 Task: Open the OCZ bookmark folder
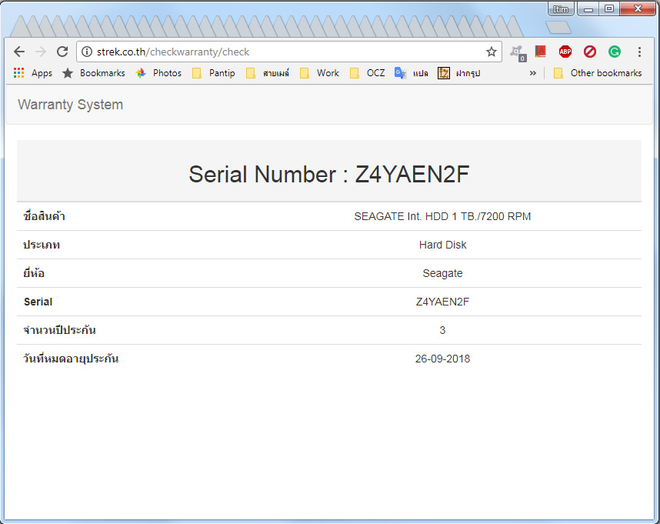[368, 73]
